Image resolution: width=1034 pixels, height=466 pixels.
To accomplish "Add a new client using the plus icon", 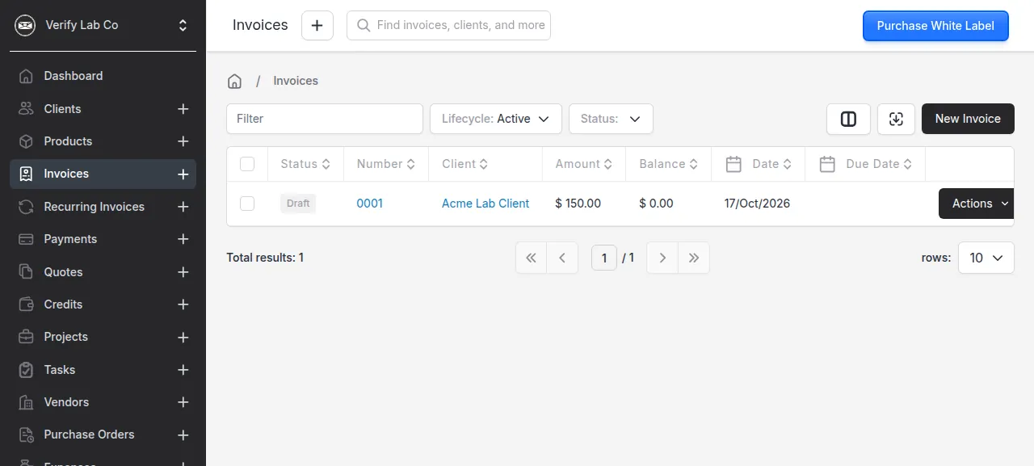I will point(183,109).
